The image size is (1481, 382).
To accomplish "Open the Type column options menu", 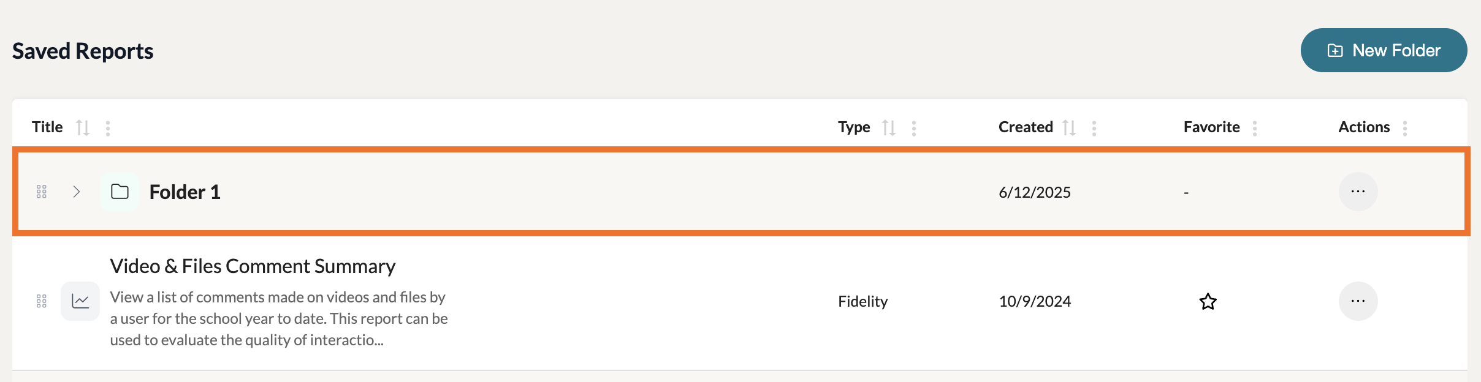I will click(x=914, y=128).
